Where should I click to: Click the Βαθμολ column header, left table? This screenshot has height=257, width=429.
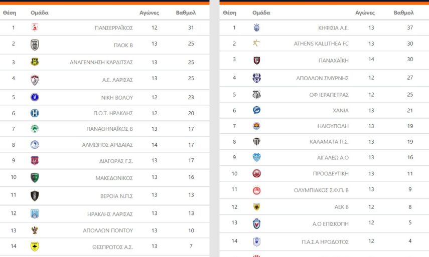click(x=186, y=13)
